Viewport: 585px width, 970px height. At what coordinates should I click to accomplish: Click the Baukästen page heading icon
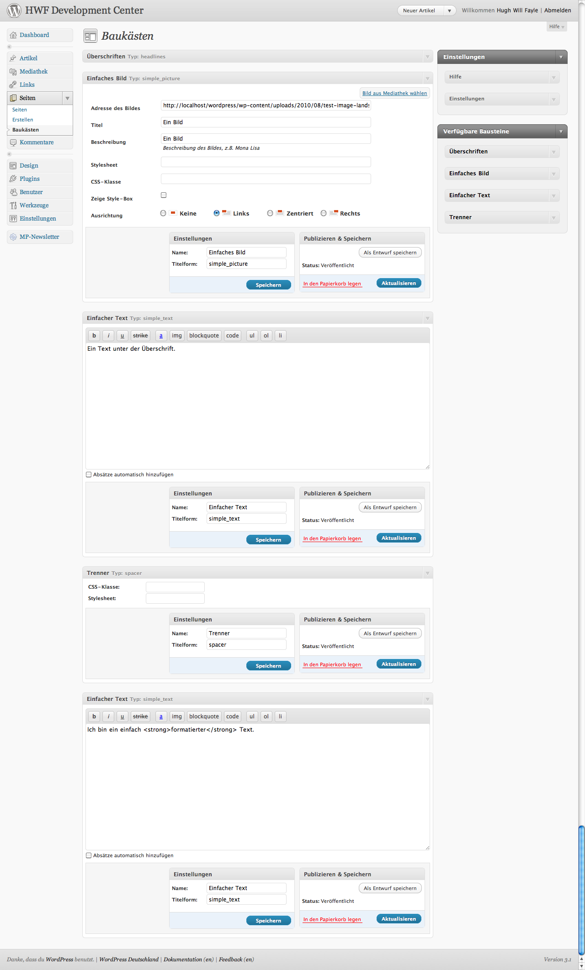(90, 36)
